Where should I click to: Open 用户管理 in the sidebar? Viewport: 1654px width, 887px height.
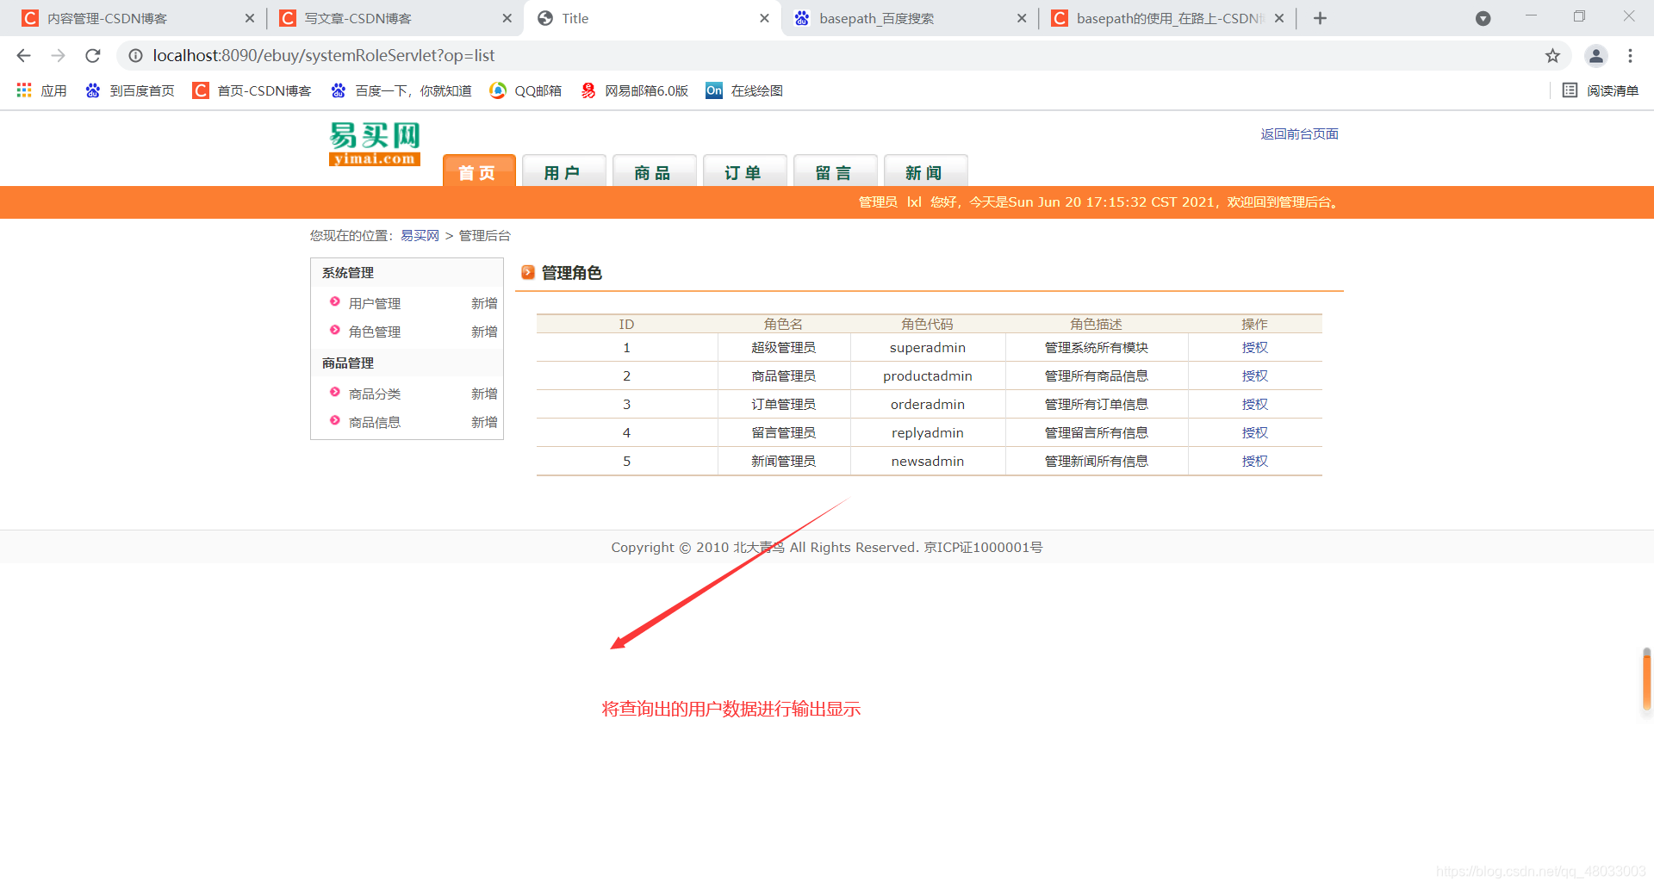point(375,303)
